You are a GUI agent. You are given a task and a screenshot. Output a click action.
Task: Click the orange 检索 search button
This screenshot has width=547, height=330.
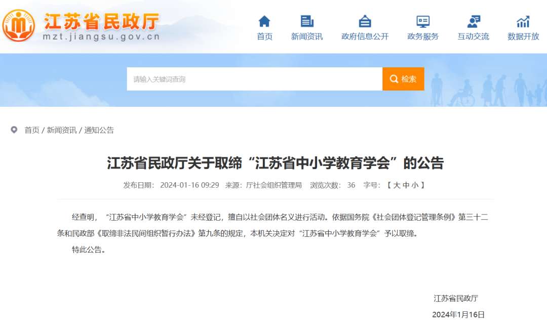tap(403, 79)
